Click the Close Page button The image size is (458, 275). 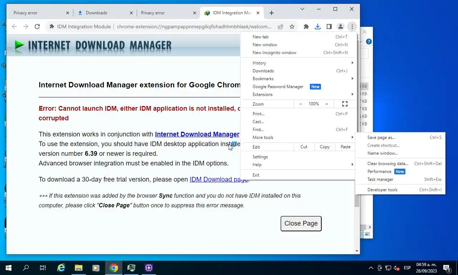[301, 223]
